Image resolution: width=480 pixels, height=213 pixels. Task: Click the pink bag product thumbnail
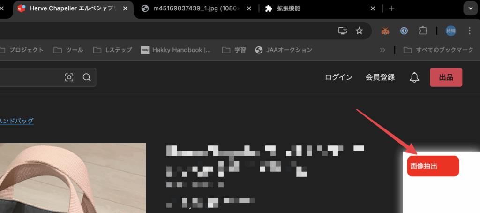point(73,178)
